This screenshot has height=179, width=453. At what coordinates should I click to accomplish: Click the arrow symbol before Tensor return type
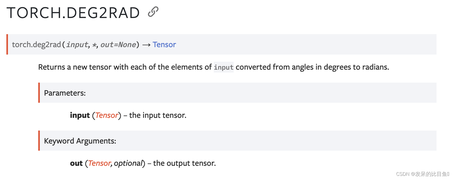pyautogui.click(x=146, y=45)
